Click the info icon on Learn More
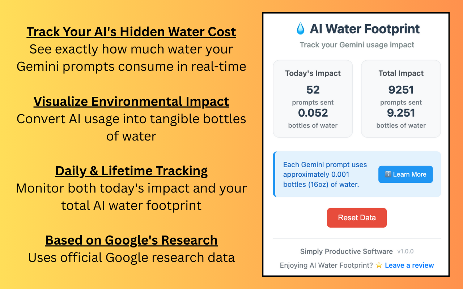The image size is (463, 289). 388,174
